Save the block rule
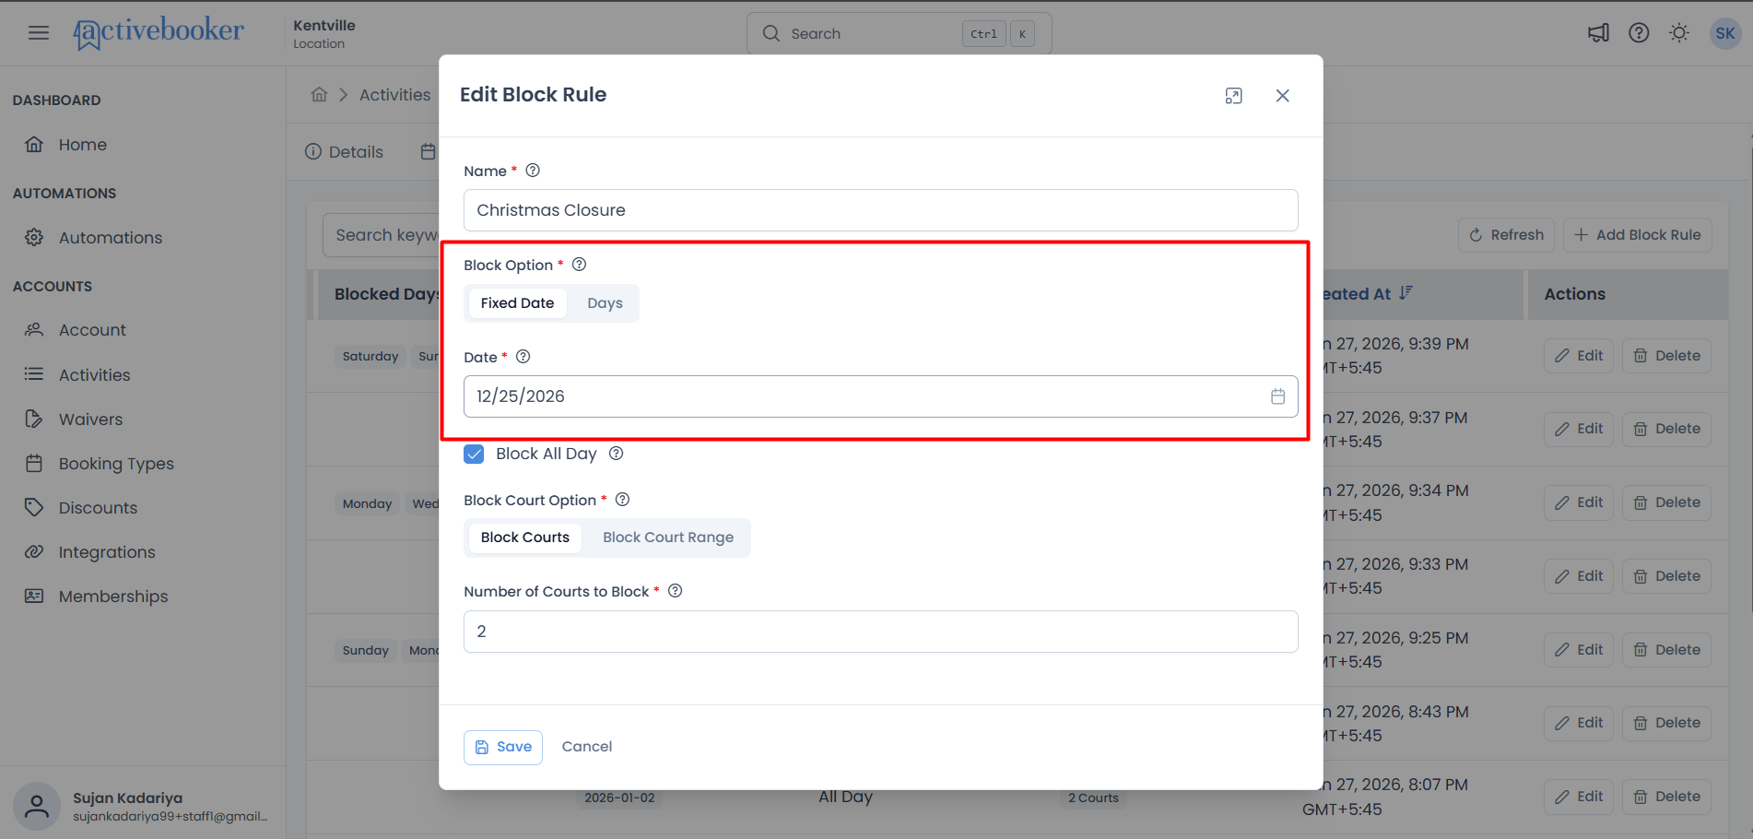The height and width of the screenshot is (839, 1753). tap(503, 747)
